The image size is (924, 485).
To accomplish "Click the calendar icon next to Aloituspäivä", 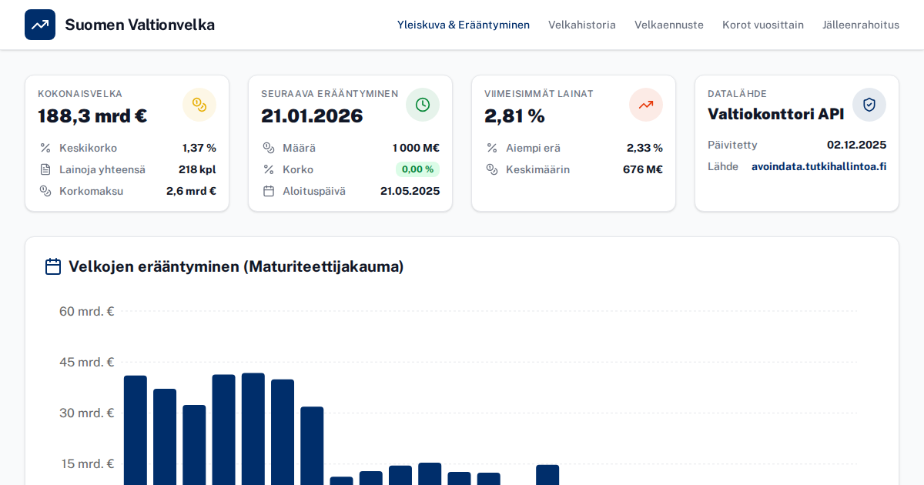I will pos(269,191).
